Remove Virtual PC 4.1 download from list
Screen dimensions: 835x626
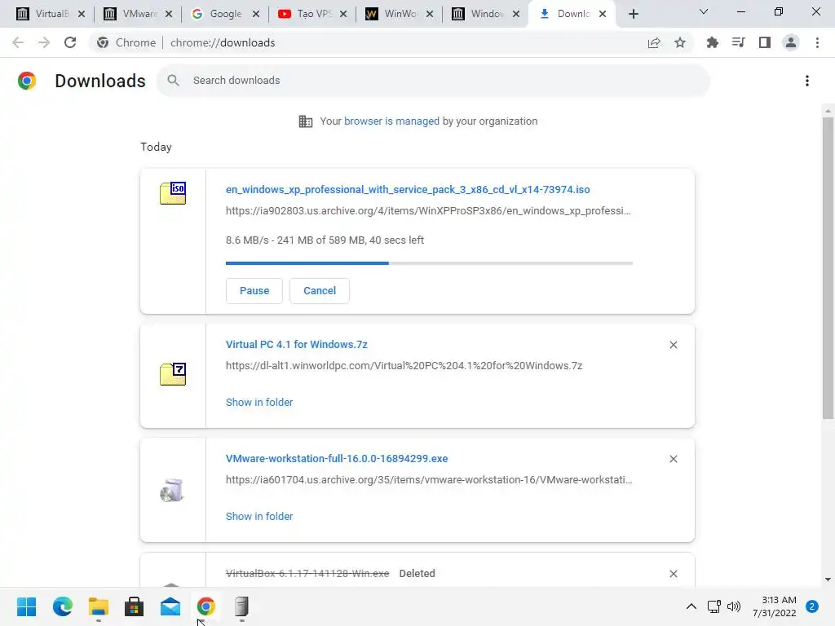[673, 345]
